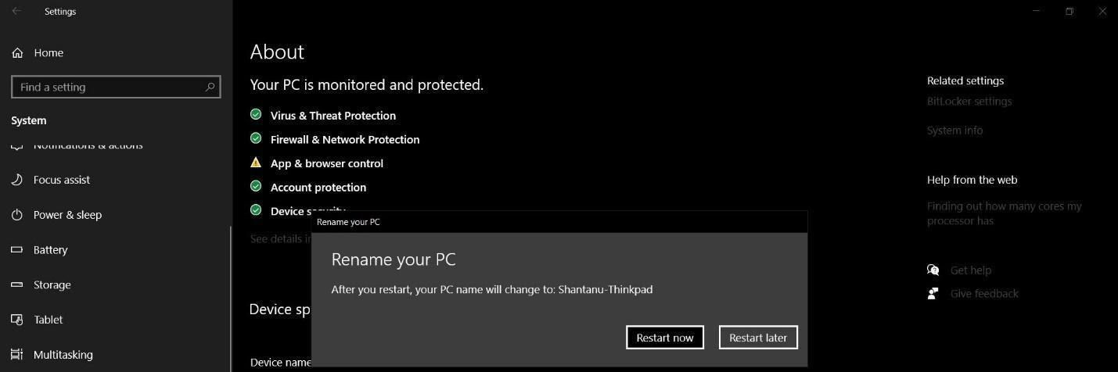This screenshot has height=372, width=1118.
Task: Choose Restart later in dialog
Action: tap(757, 338)
